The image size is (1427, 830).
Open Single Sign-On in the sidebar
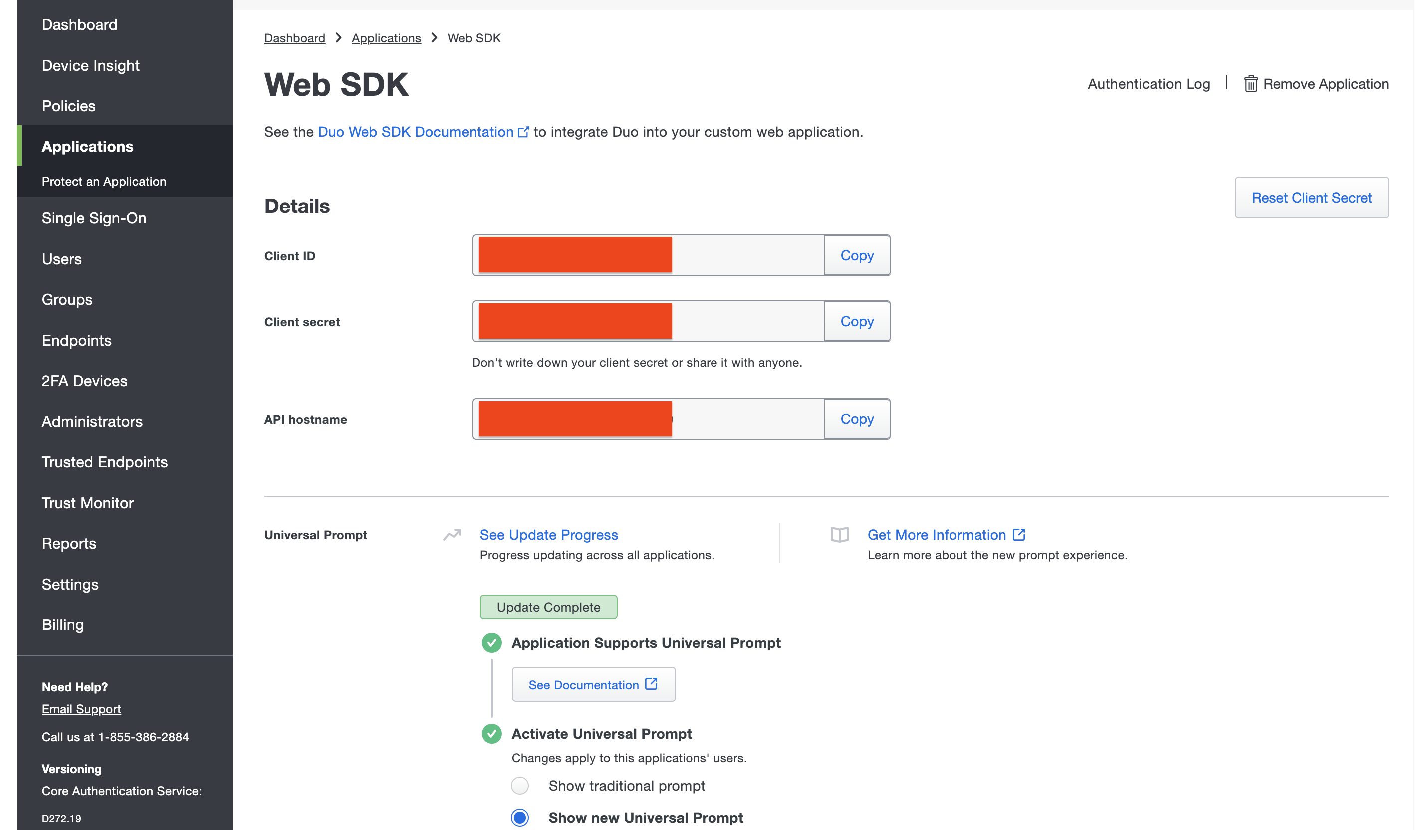pos(94,218)
